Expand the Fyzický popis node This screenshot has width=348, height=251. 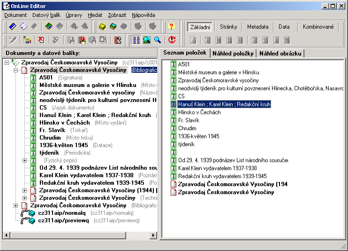click(x=25, y=160)
